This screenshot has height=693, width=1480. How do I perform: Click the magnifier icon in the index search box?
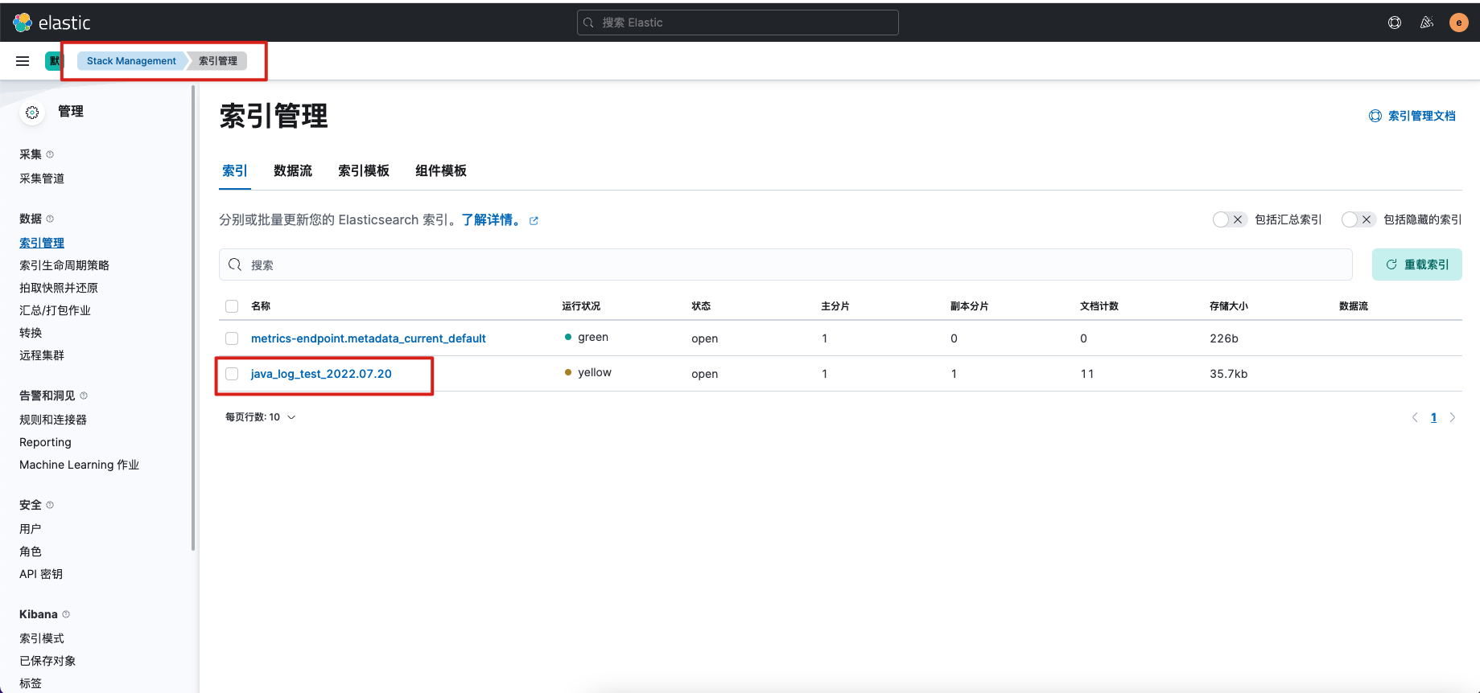(x=235, y=264)
